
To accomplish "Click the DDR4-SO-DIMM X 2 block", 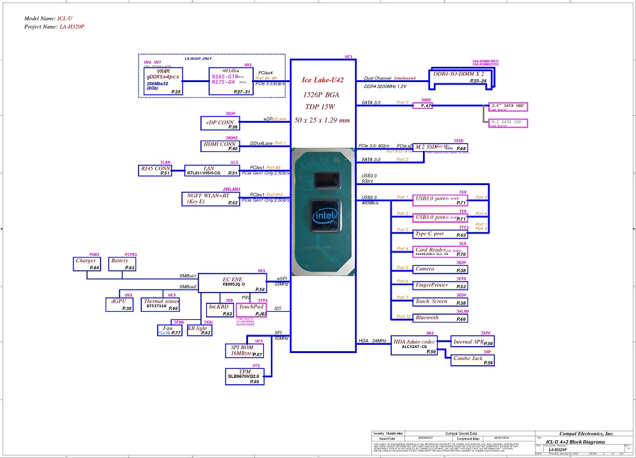I will [459, 77].
